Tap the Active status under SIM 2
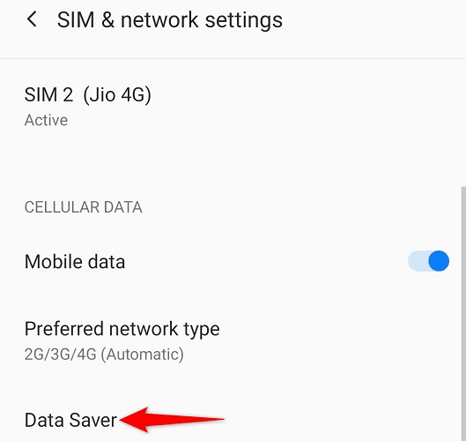 [46, 120]
